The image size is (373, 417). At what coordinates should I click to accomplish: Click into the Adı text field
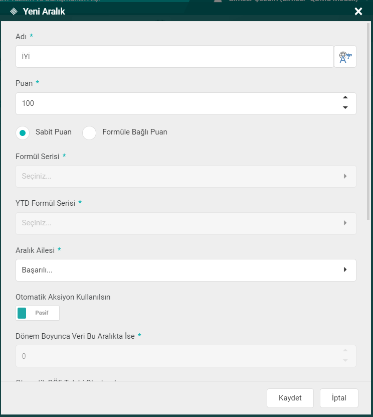174,57
